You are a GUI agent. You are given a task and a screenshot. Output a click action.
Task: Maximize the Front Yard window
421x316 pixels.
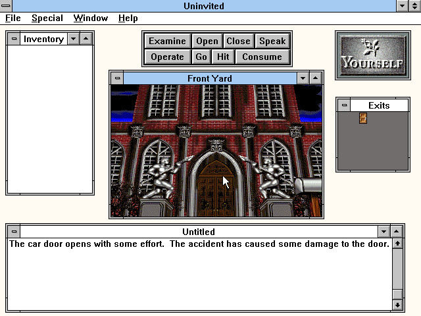click(316, 78)
